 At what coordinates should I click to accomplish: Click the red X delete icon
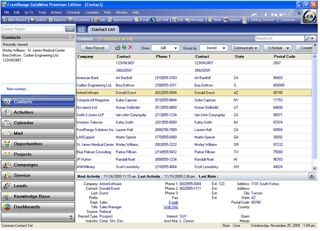tap(131, 48)
